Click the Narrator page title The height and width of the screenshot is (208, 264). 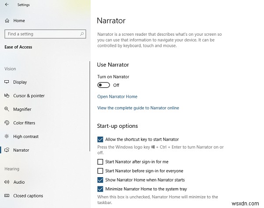pos(111,21)
